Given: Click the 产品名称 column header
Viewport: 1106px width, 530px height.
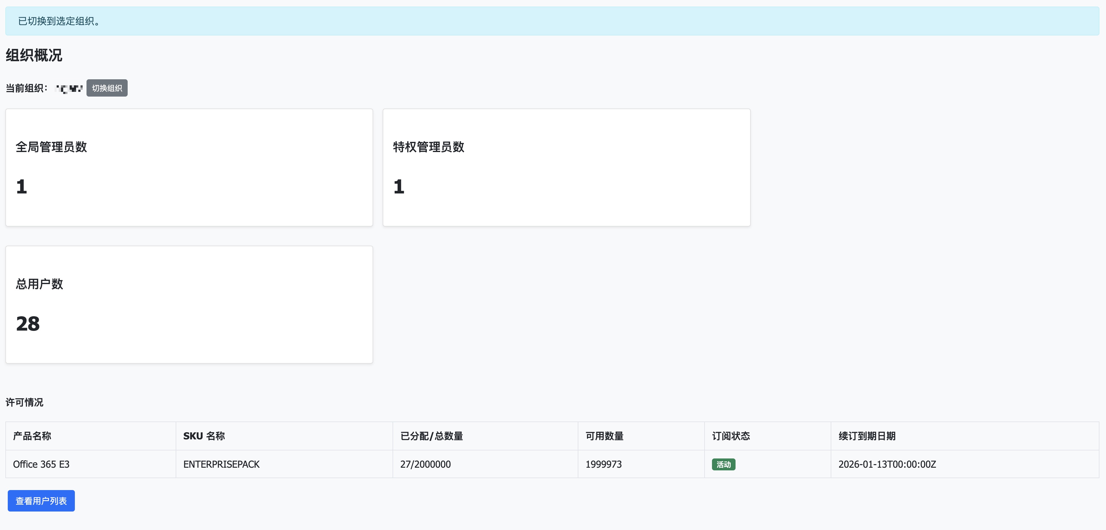Looking at the screenshot, I should click(32, 436).
